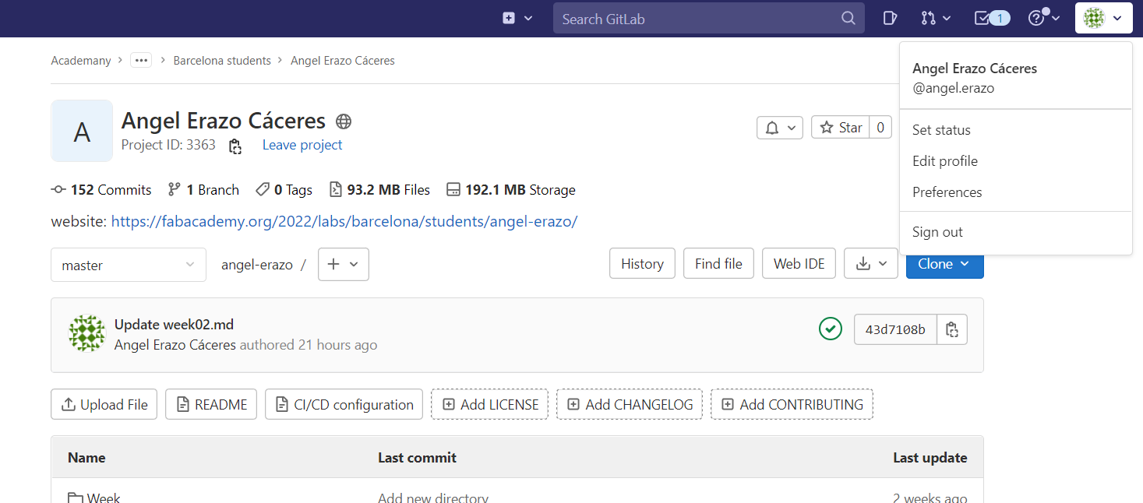
Task: Open the create new plus dropdown in navbar
Action: pyautogui.click(x=517, y=18)
